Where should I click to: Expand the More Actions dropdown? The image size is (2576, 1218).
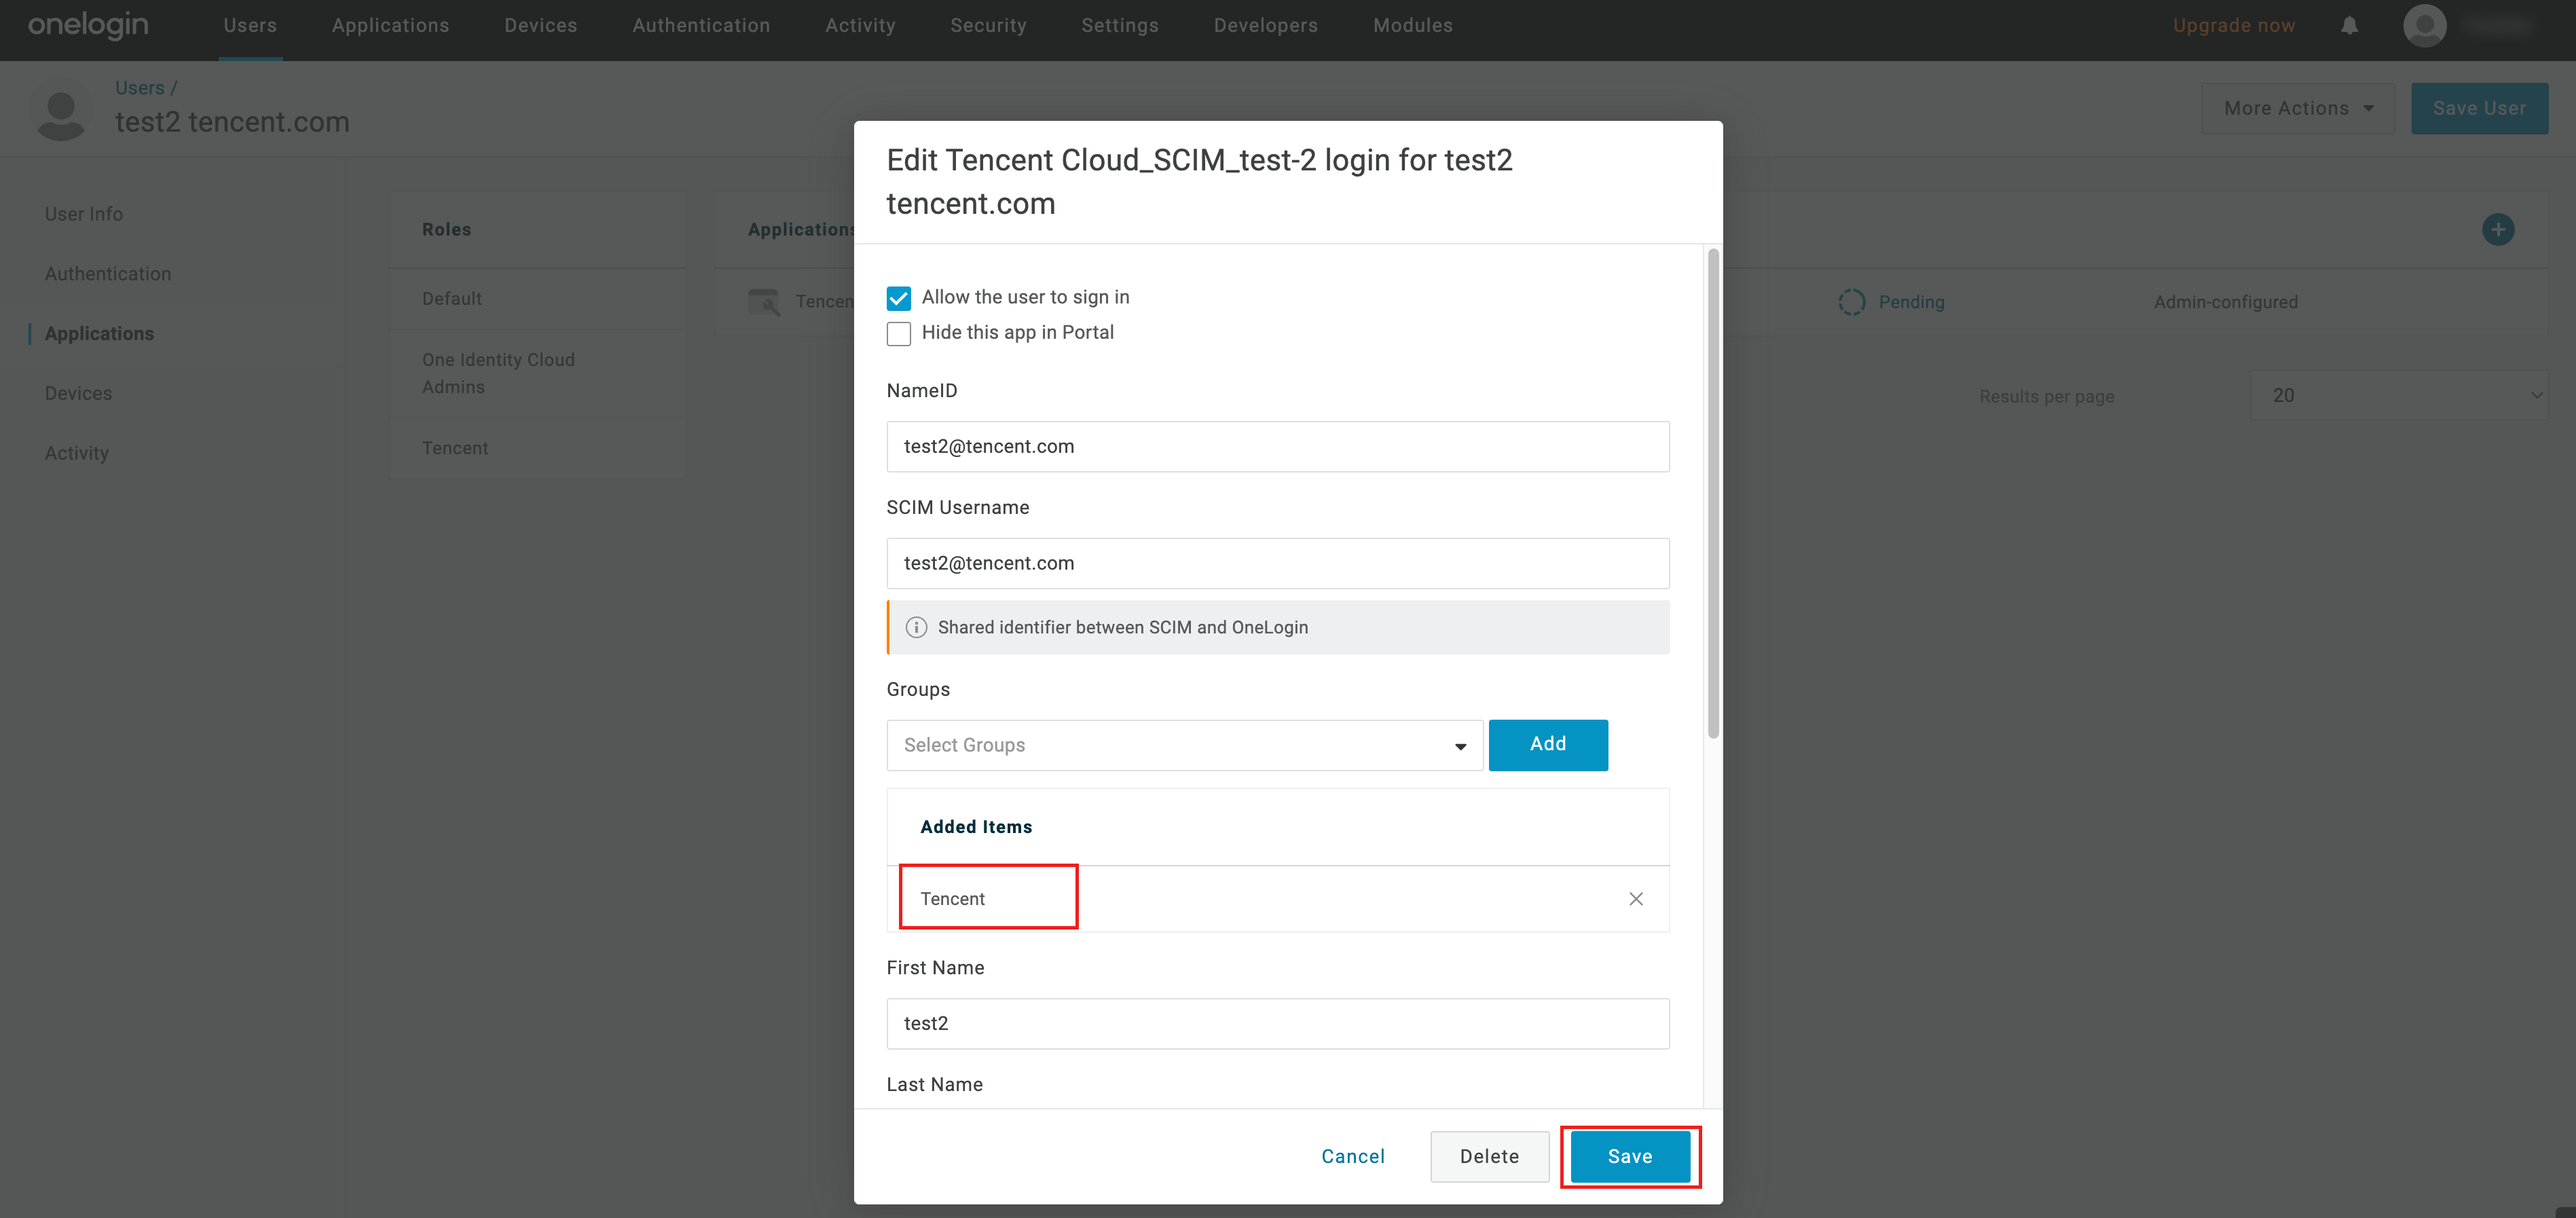pyautogui.click(x=2297, y=108)
